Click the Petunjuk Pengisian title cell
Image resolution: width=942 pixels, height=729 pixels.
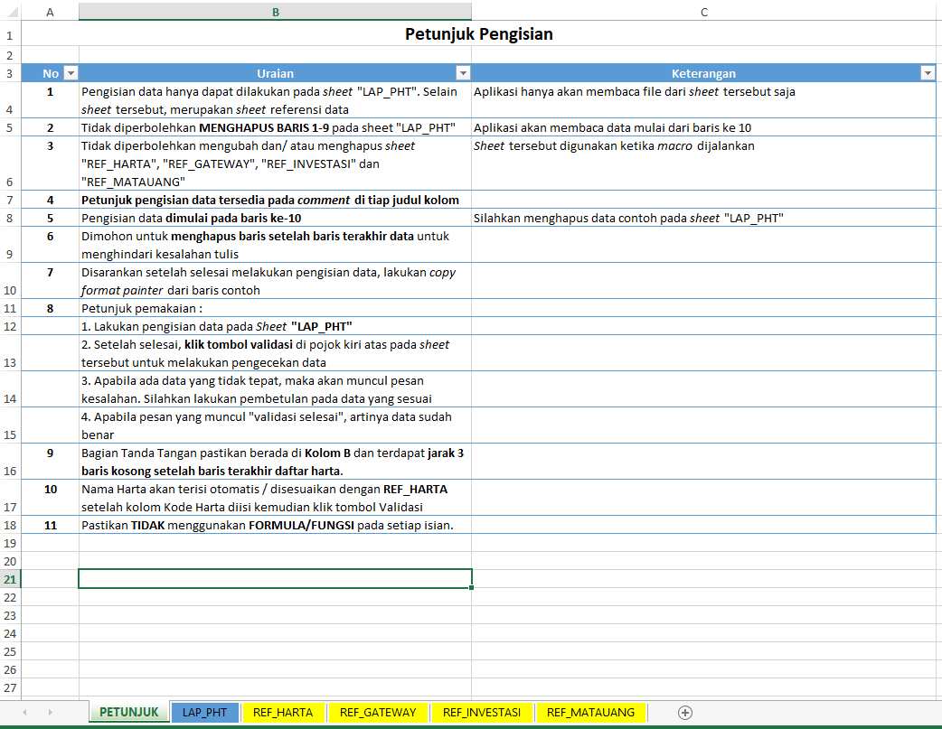[x=478, y=35]
